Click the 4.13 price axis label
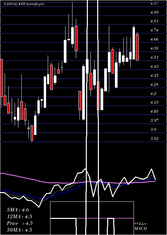 pos(154,102)
